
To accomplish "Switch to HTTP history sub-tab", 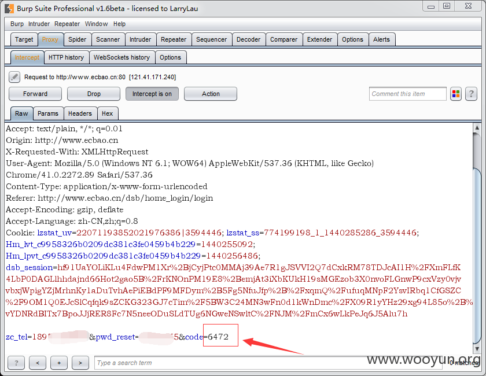I will click(x=67, y=57).
